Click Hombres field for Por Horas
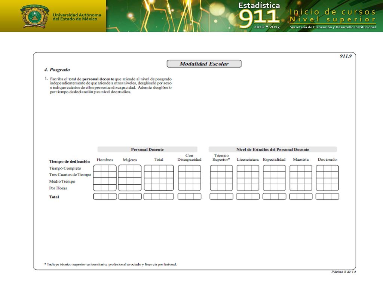This screenshot has height=287, width=383. [105, 188]
